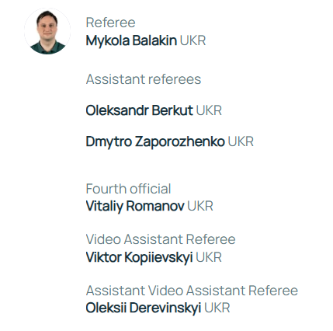Click the UKR tag beside Dmytro Zaporozhenko
This screenshot has width=333, height=331.
pos(241,141)
